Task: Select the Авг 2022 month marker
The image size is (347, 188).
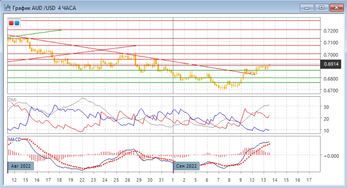Action: pos(21,166)
